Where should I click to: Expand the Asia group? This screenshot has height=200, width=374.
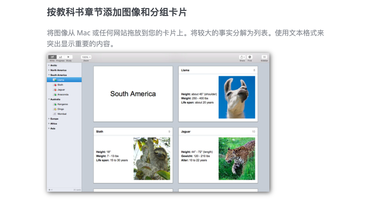pyautogui.click(x=49, y=128)
